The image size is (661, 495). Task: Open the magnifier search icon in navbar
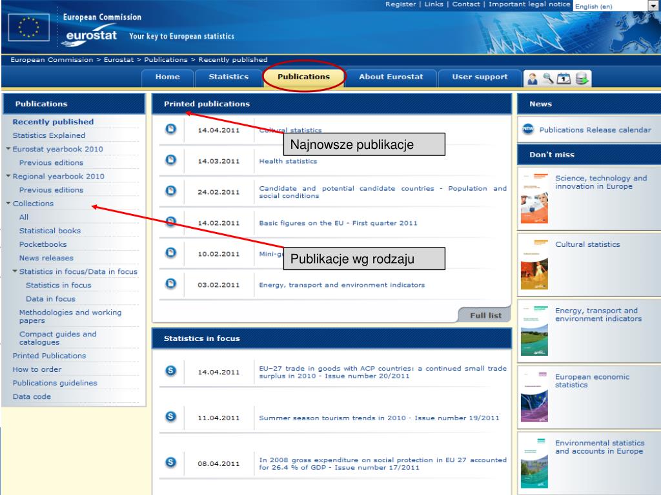pos(548,78)
